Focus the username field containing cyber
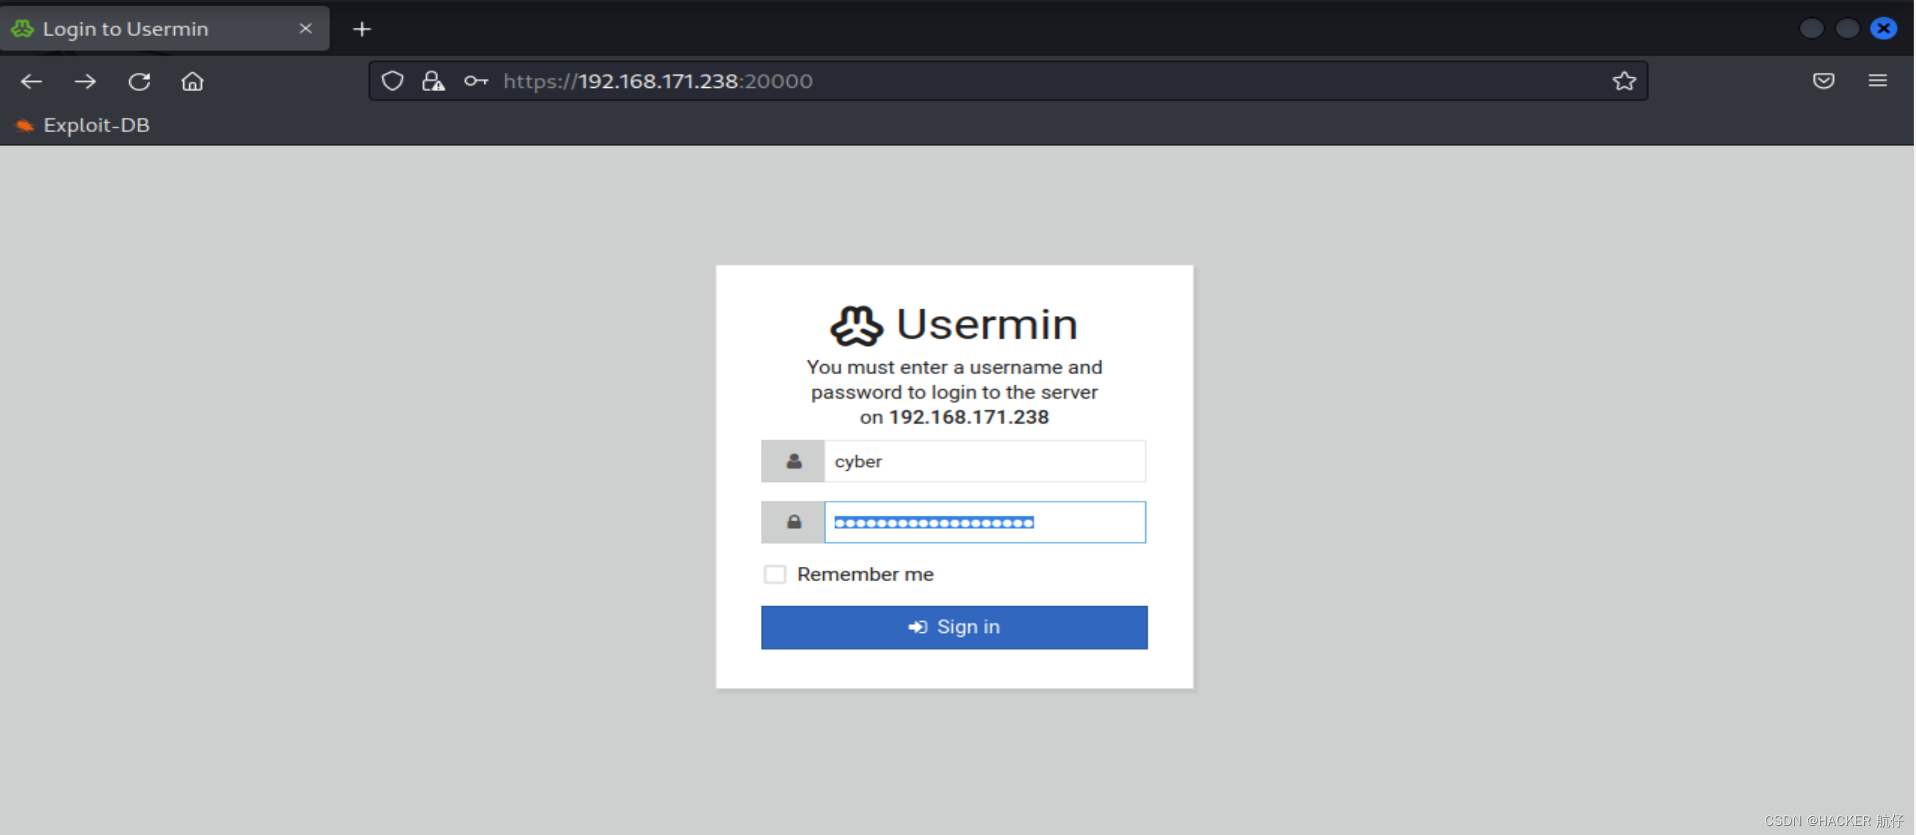The width and height of the screenshot is (1916, 835). coord(985,461)
